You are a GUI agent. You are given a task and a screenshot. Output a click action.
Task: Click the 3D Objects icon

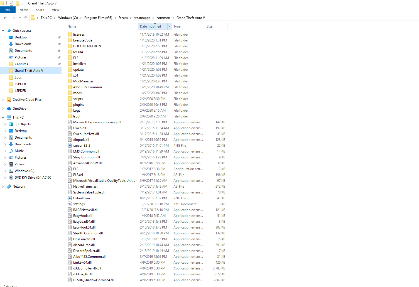pos(11,124)
